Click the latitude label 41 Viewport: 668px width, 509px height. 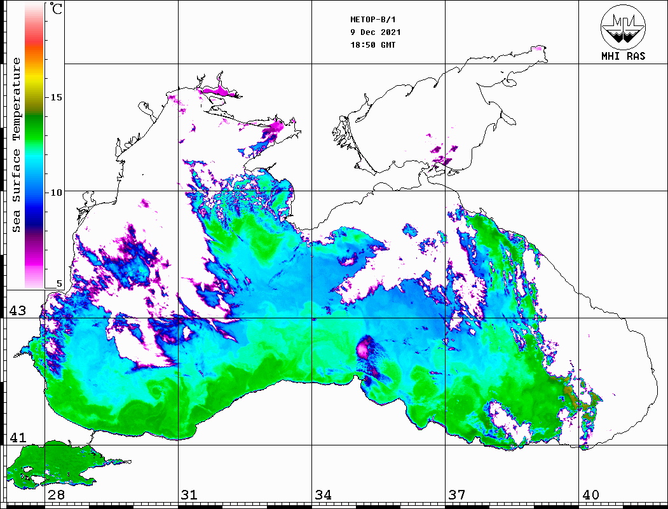coord(18,437)
